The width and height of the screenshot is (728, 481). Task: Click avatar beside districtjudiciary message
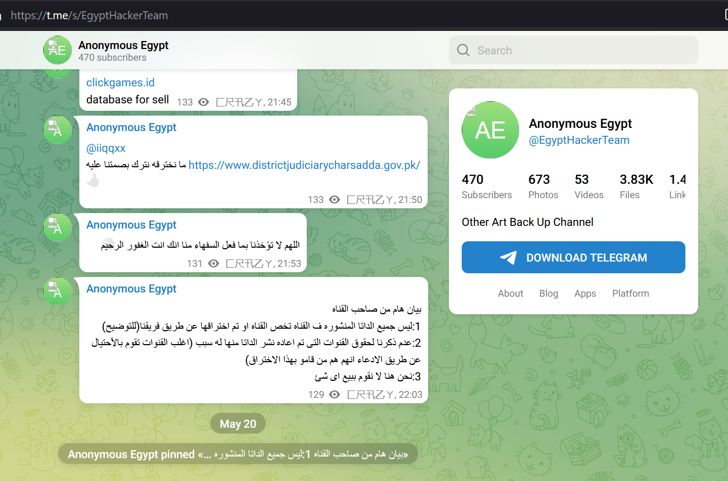pos(58,130)
